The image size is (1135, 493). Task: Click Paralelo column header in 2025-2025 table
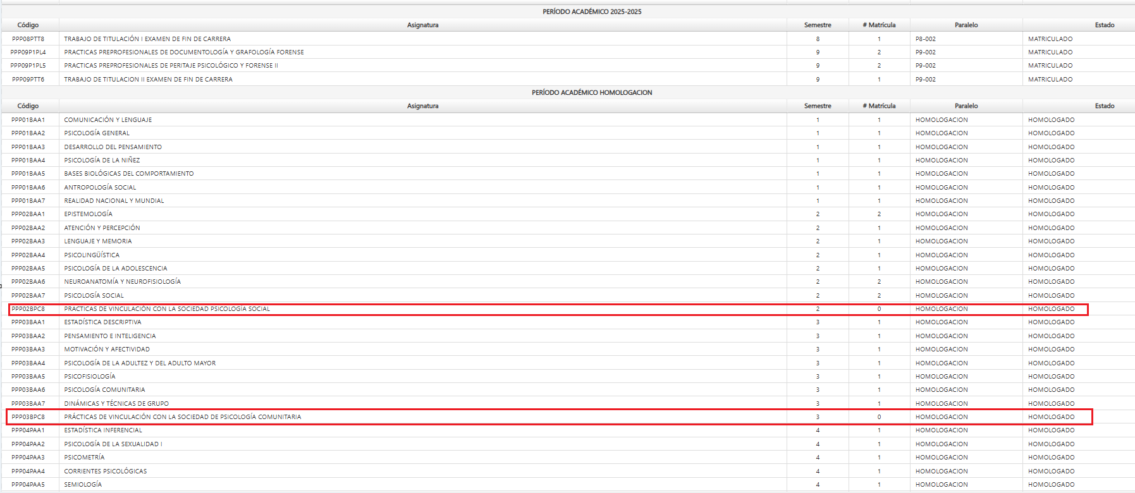(x=966, y=25)
